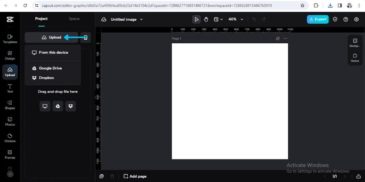Open the editor settings icon

356,19
